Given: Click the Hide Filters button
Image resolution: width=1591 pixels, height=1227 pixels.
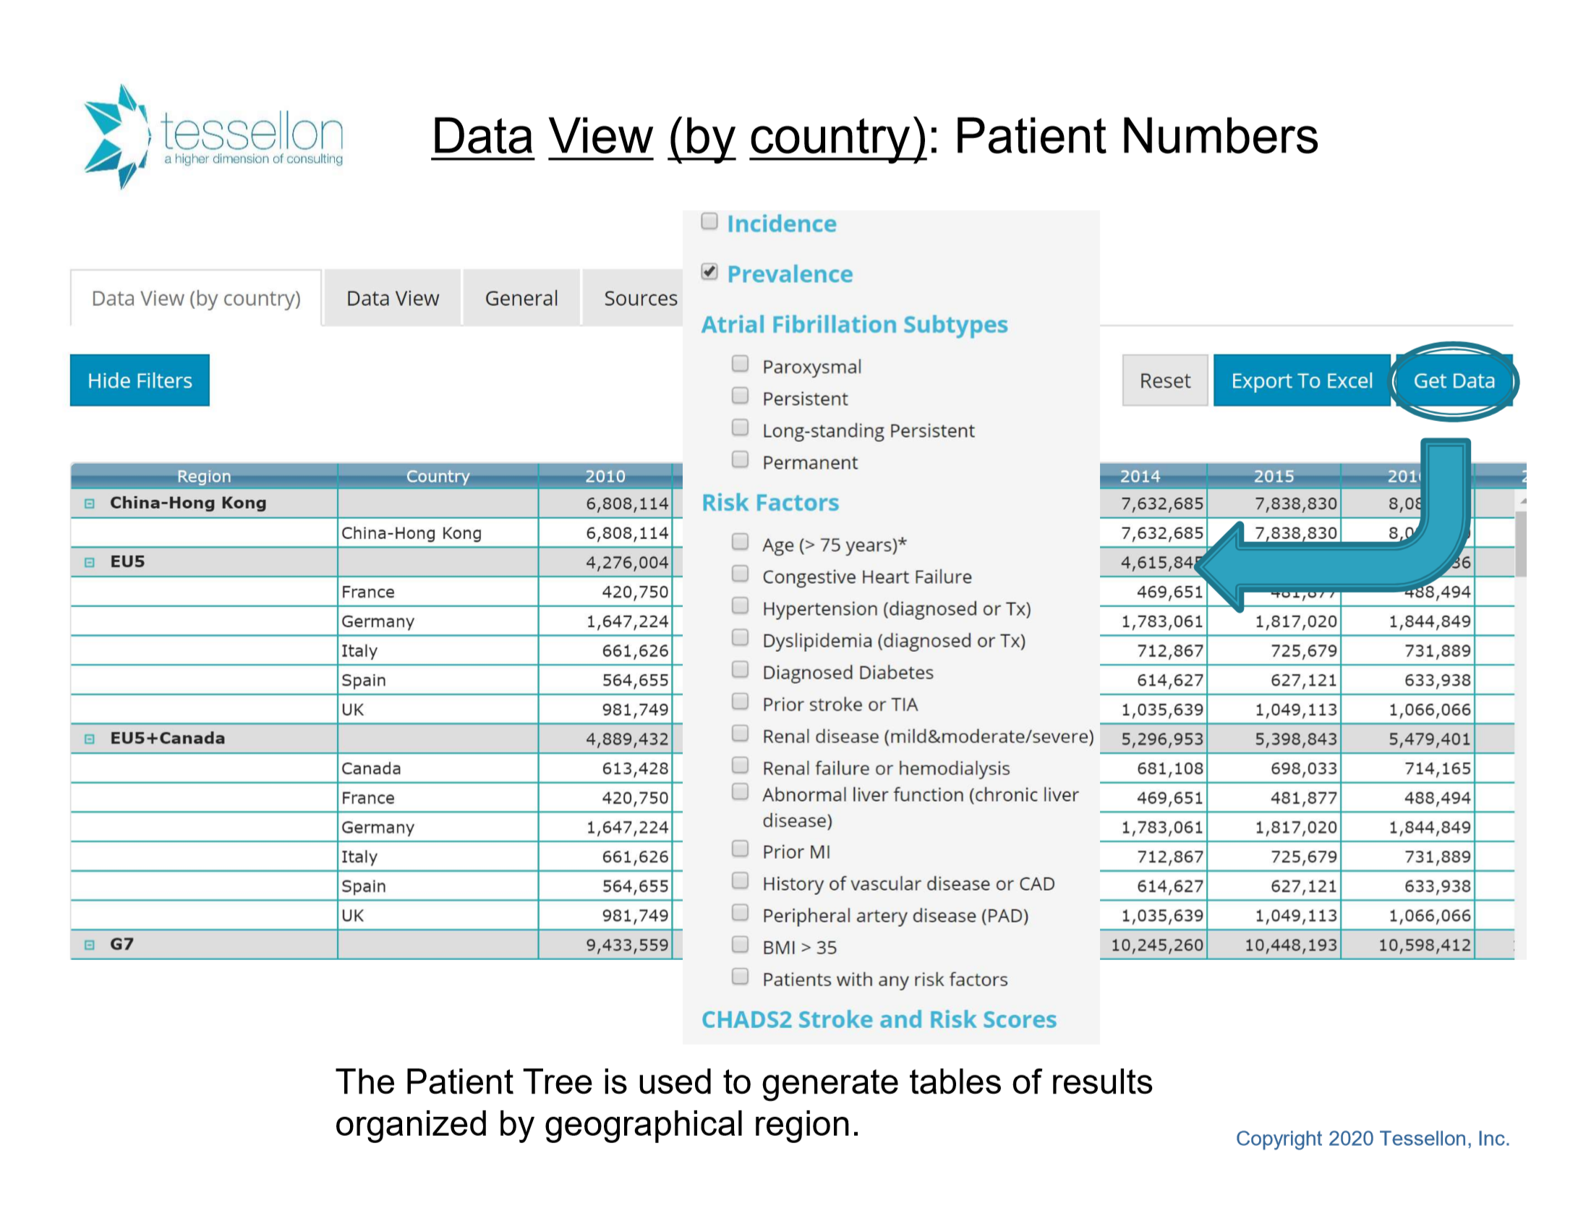Looking at the screenshot, I should point(140,381).
